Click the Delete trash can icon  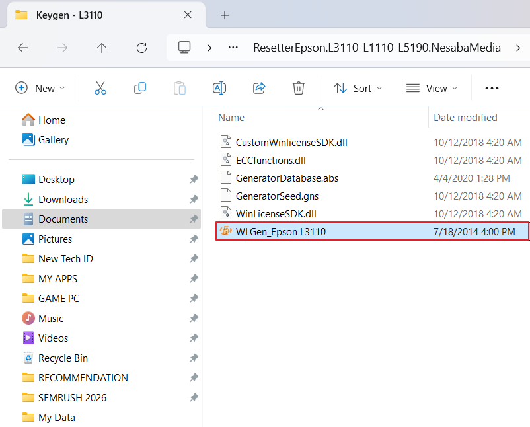(299, 88)
